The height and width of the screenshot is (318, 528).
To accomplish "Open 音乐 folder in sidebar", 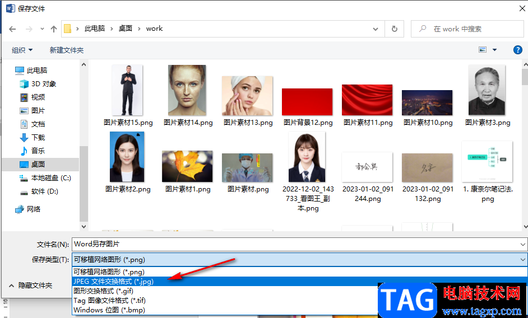I will pyautogui.click(x=33, y=151).
